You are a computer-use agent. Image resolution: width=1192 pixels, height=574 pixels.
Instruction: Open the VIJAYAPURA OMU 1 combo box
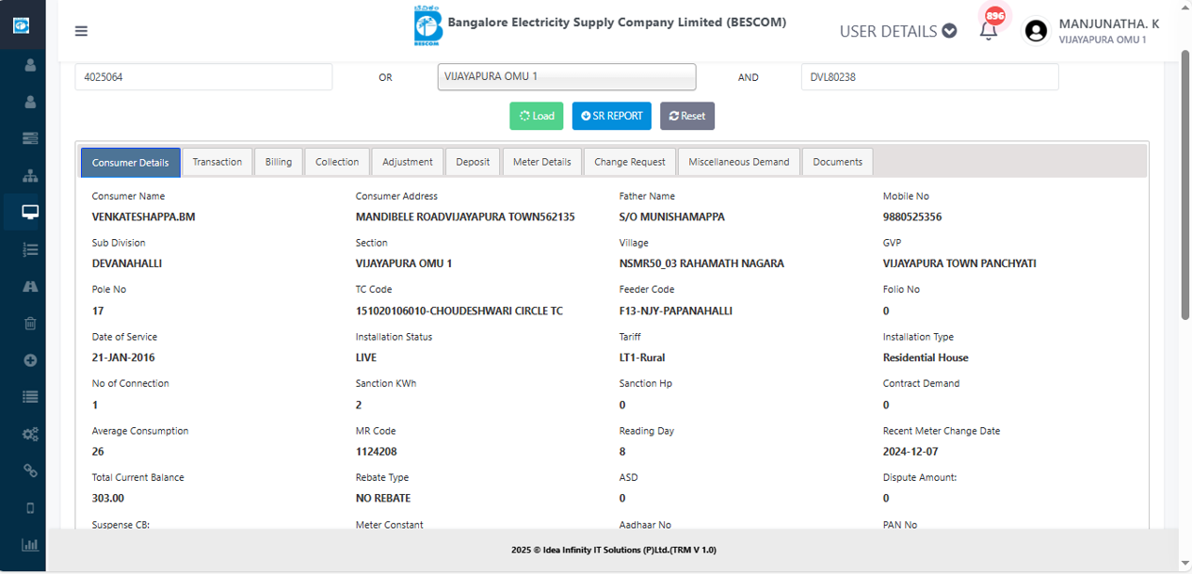coord(567,77)
